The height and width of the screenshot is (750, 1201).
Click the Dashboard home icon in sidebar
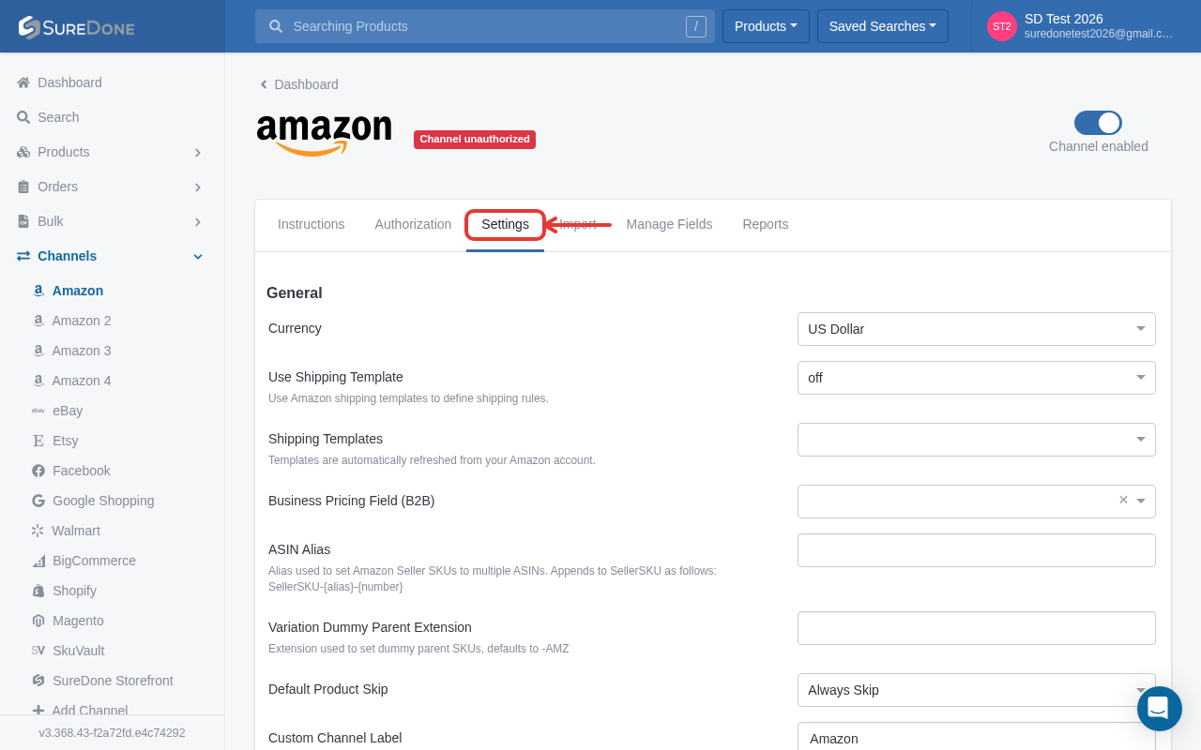point(23,82)
